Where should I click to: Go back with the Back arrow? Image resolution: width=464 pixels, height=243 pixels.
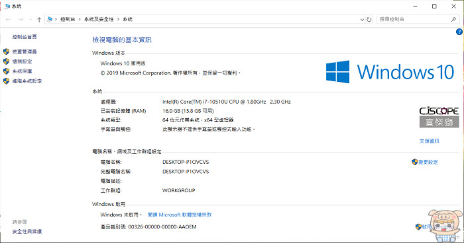point(8,19)
